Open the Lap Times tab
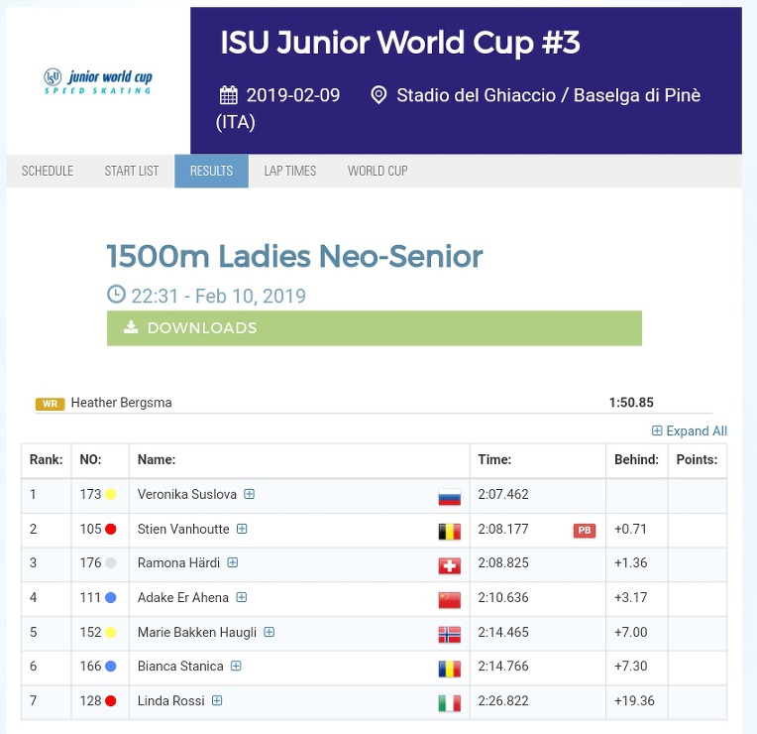This screenshot has width=757, height=734. tap(290, 171)
